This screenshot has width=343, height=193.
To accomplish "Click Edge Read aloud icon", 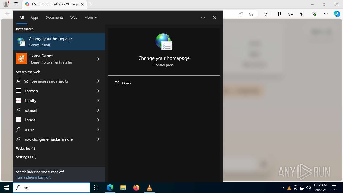I will pyautogui.click(x=241, y=14).
